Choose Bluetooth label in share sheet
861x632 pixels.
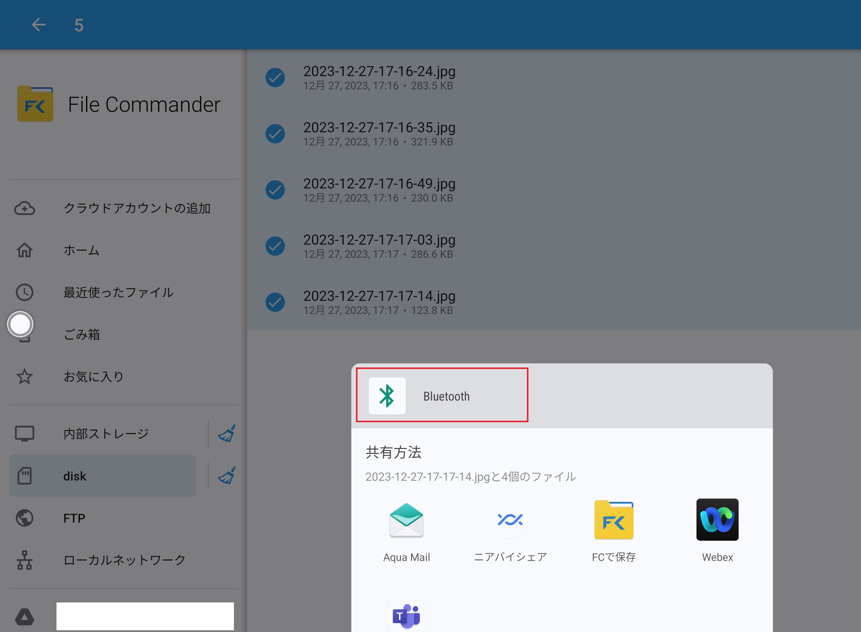tap(446, 396)
